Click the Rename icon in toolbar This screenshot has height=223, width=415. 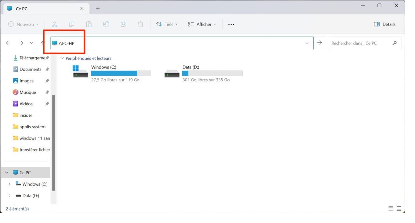coord(106,24)
